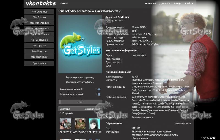The height and width of the screenshot is (140, 220).
Task: Click выйти to log out
Action: (189, 3)
